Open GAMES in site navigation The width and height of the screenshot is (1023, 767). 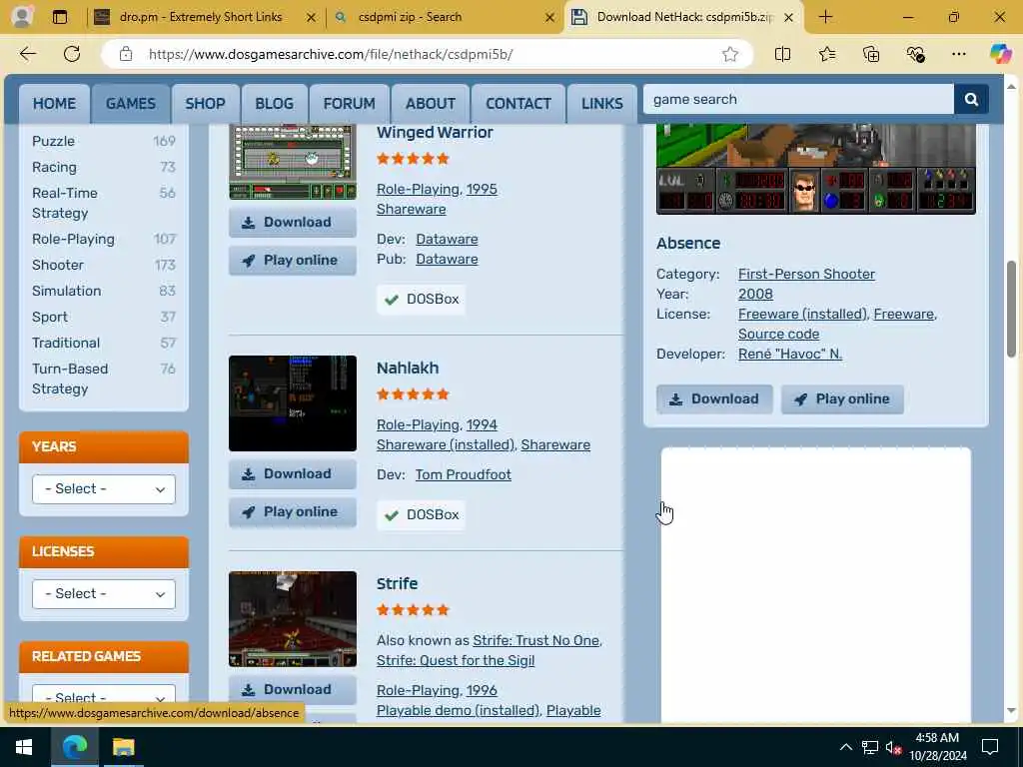click(x=131, y=104)
